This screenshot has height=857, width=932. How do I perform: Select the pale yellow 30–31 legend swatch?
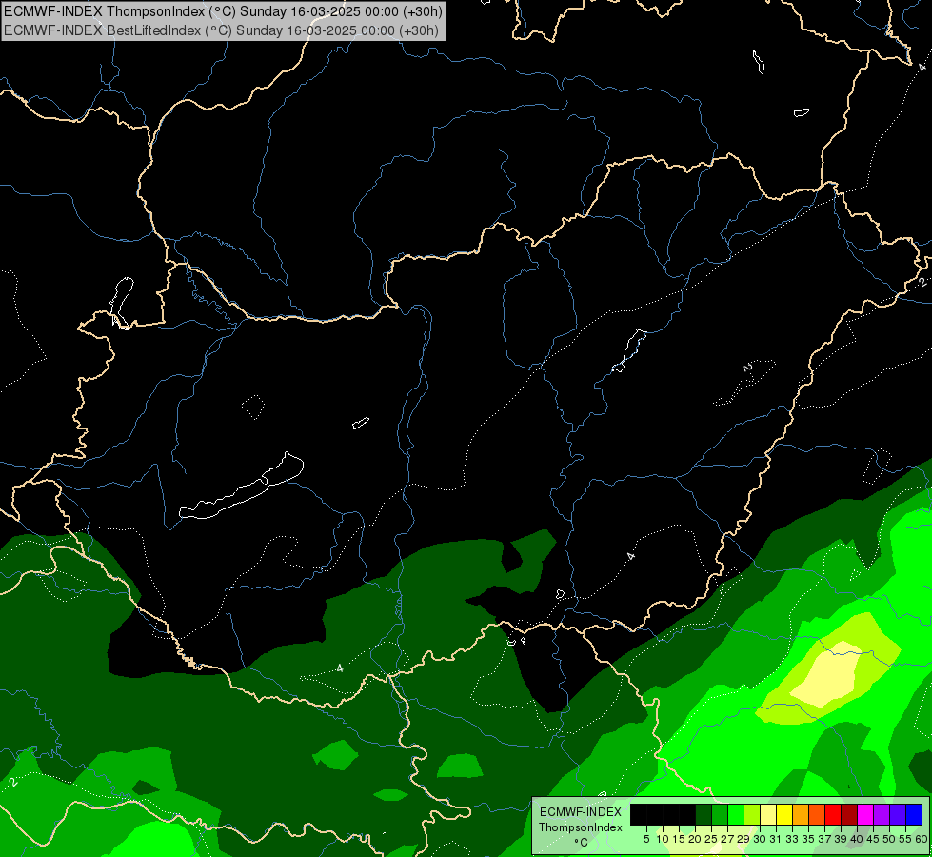768,814
